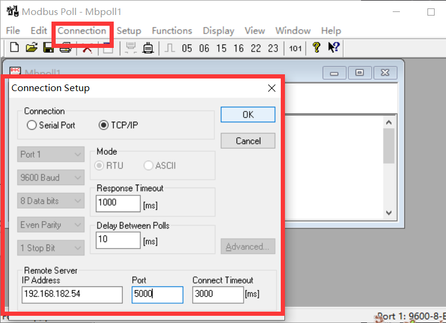Confirm with the OK button
The width and height of the screenshot is (446, 323).
tap(248, 114)
